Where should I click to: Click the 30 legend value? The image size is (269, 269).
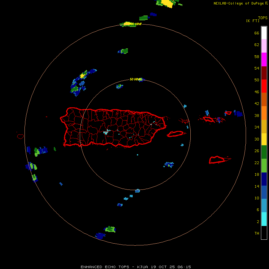coord(257,139)
